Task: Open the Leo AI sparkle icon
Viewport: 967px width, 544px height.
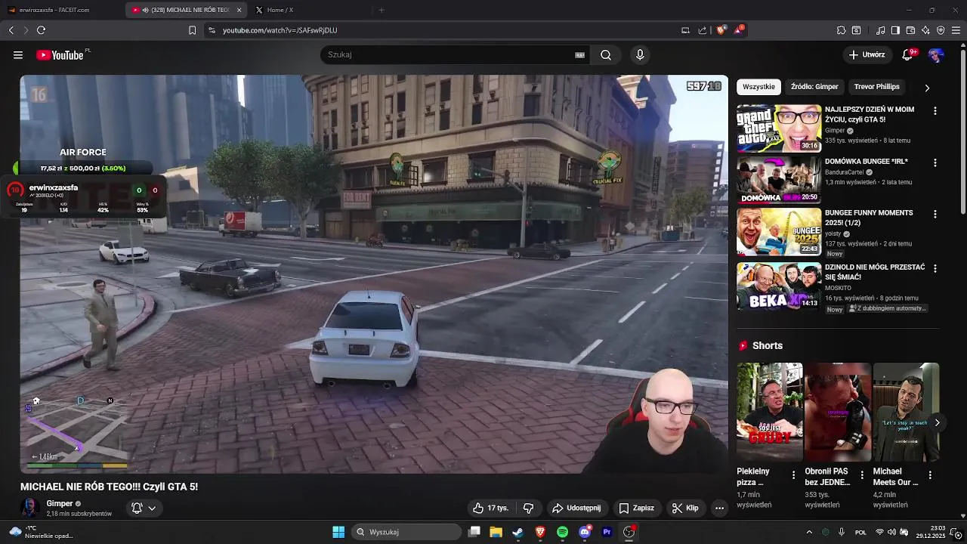Action: coord(925,30)
